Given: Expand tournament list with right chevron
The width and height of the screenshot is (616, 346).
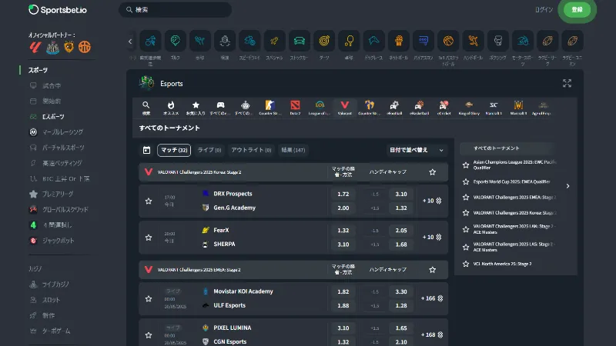Looking at the screenshot, I should (567, 186).
